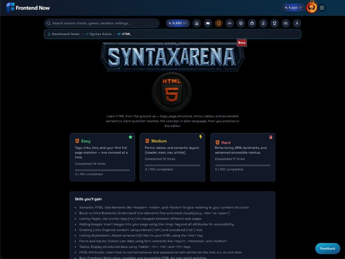The width and height of the screenshot is (345, 259).
Task: Click the Feedback button
Action: (327, 249)
